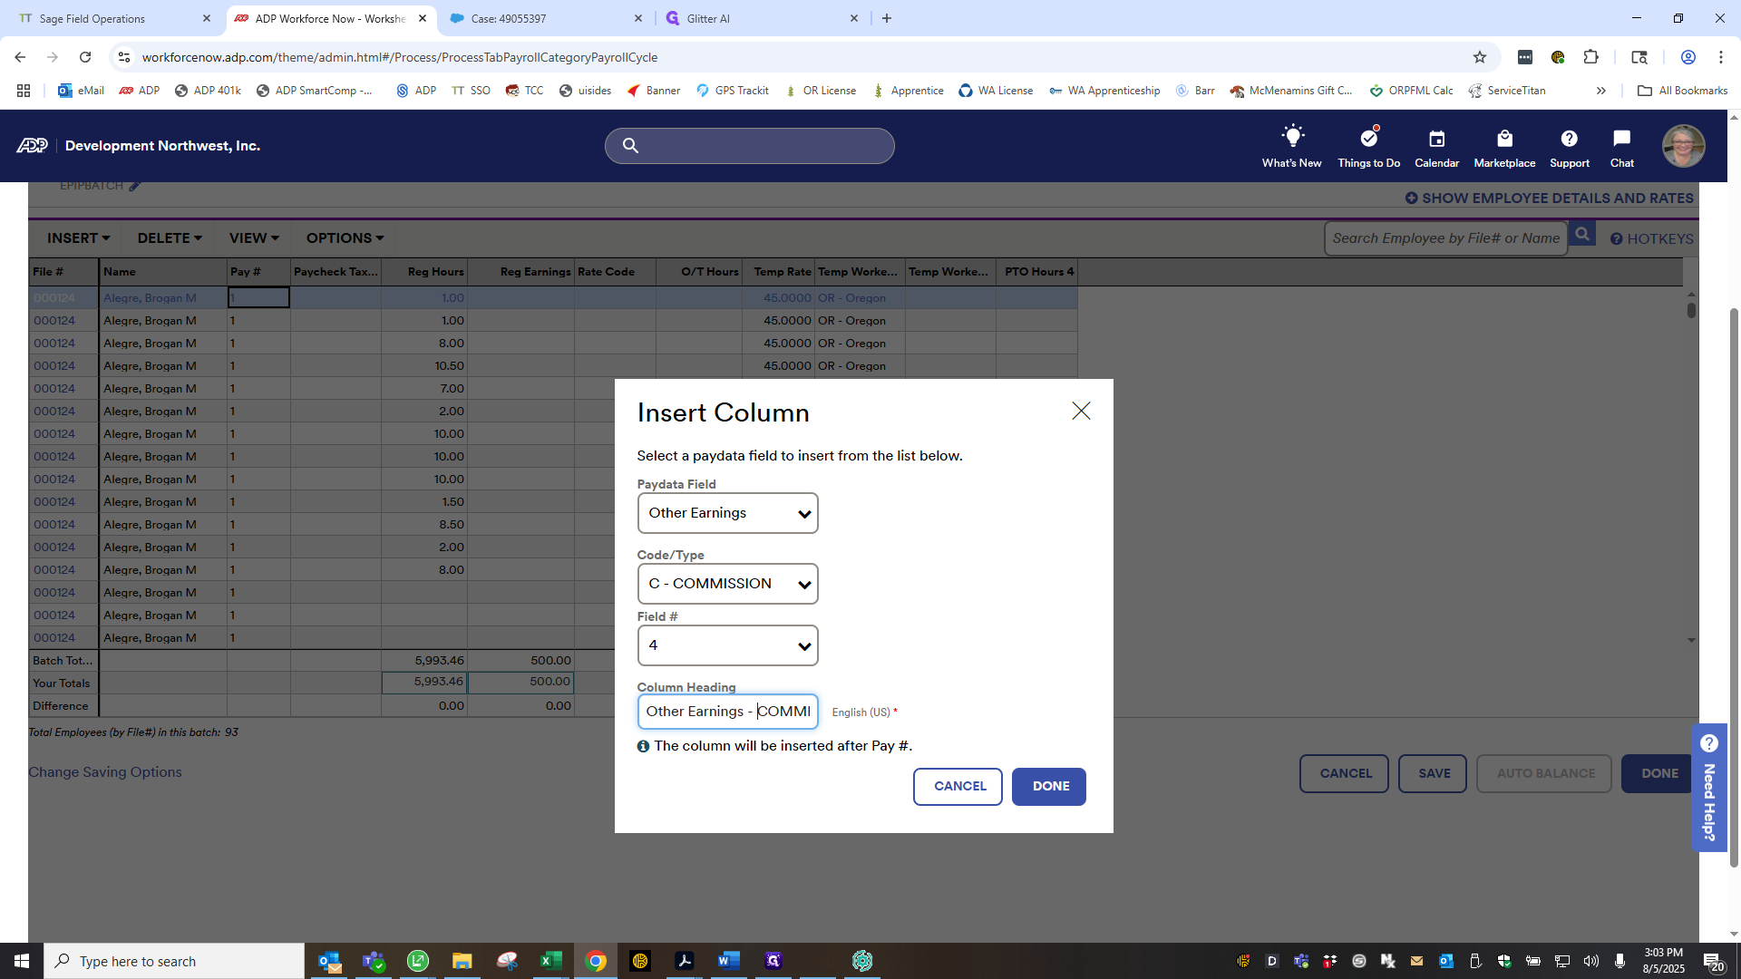The width and height of the screenshot is (1741, 979).
Task: Click Show Employee Details and Rates
Action: pyautogui.click(x=1549, y=198)
